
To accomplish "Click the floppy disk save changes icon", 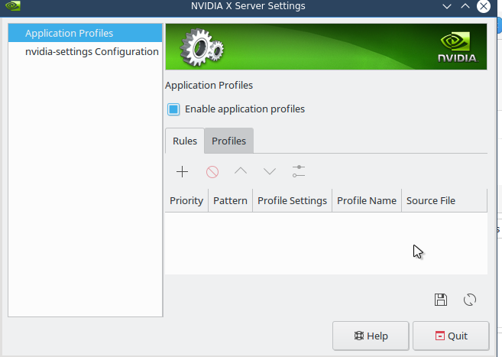I will coord(441,300).
